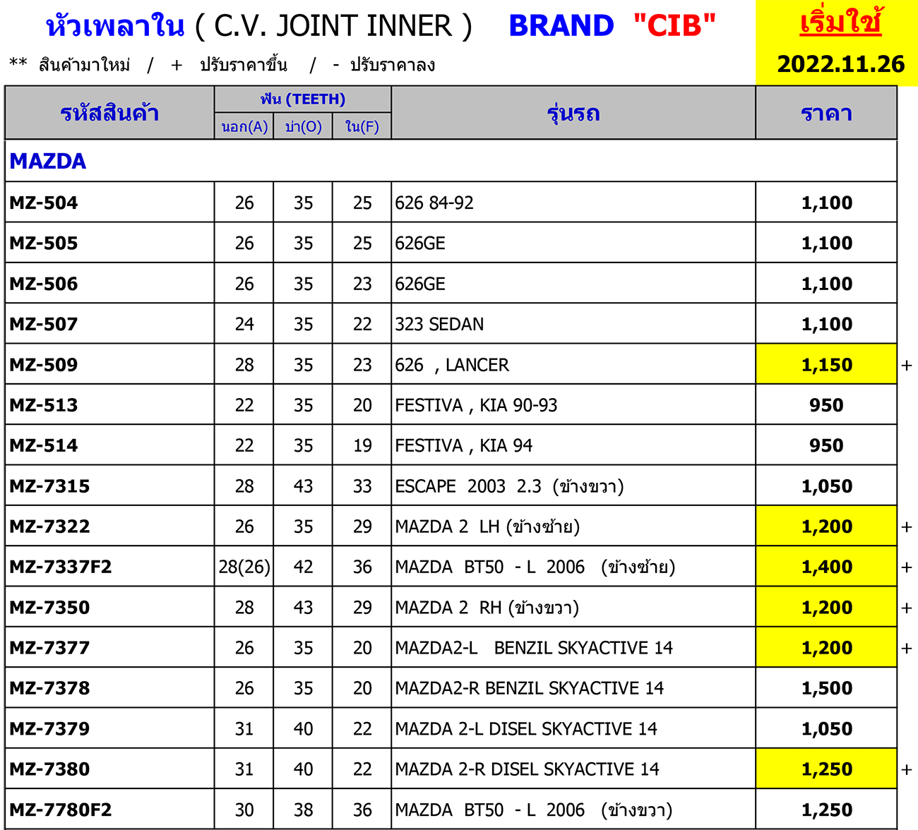The width and height of the screenshot is (918, 830).
Task: Click shoulder teeth value 38 for MZ-7780F2
Action: point(303,810)
